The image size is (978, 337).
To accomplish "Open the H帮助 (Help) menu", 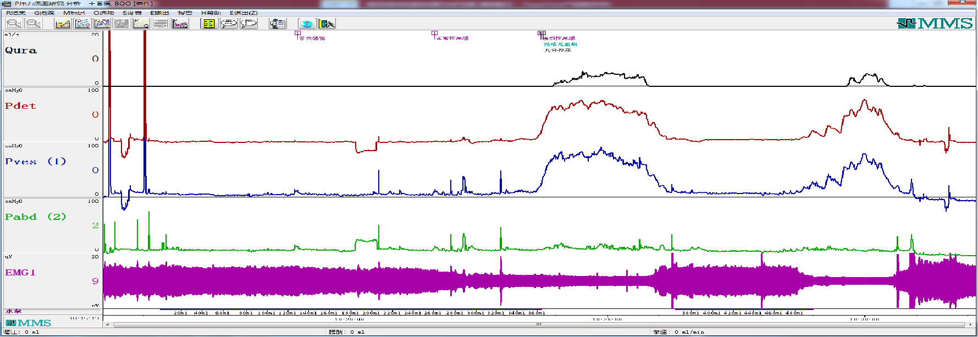I will click(x=211, y=13).
